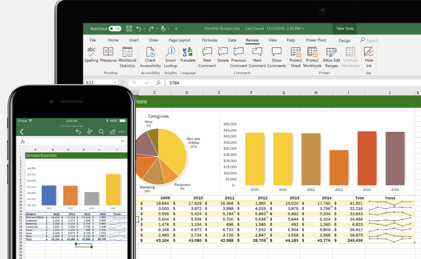This screenshot has height=259, width=421.
Task: Tap the yellow 2015 bar on phone chart
Action: point(114,189)
